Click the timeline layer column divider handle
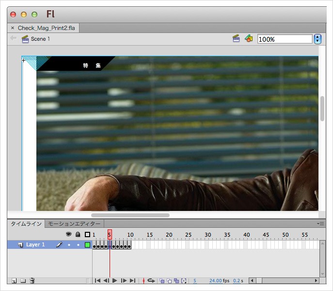This screenshot has height=291, width=333. [x=88, y=281]
